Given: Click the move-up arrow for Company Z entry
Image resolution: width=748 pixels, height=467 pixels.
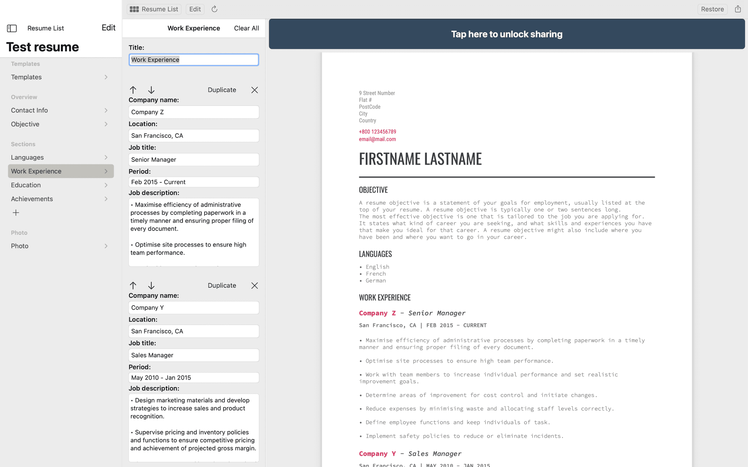Looking at the screenshot, I should point(133,90).
